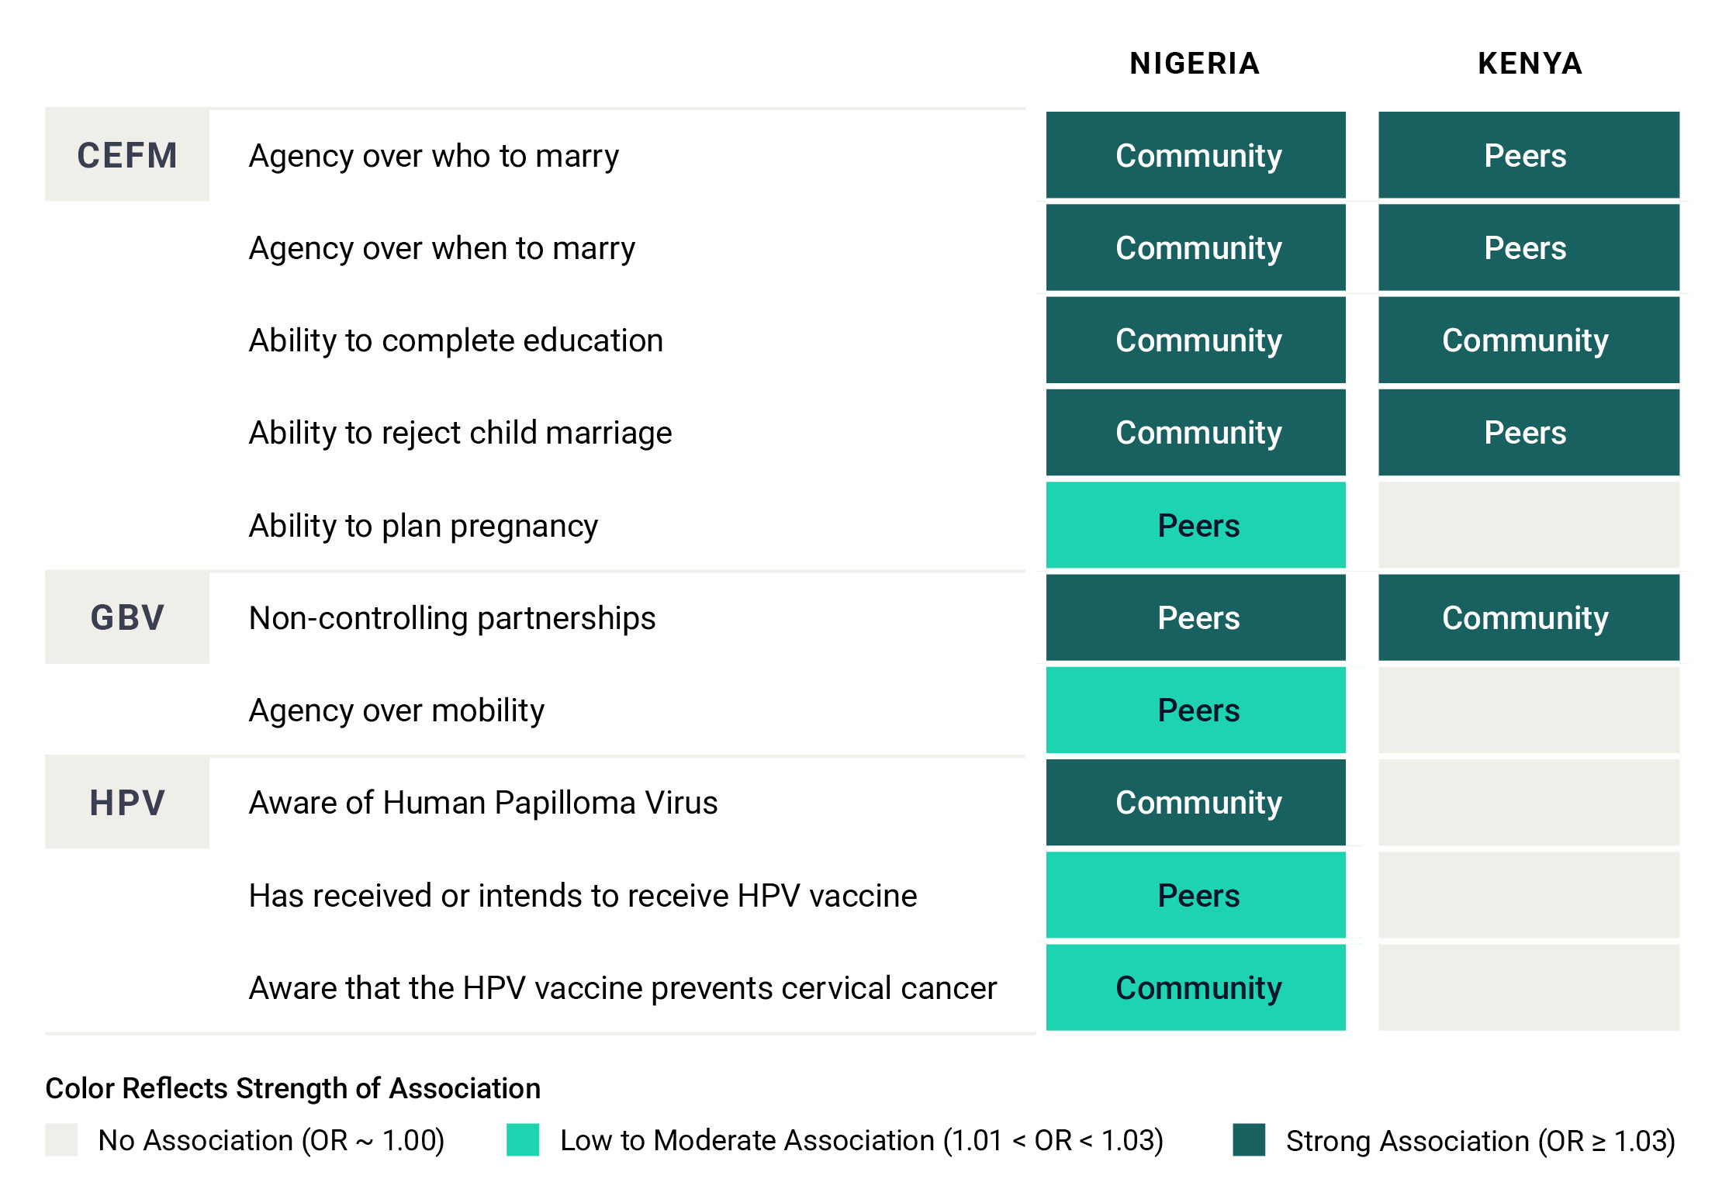Image resolution: width=1729 pixels, height=1196 pixels.
Task: Click the Strong Association dark teal legend swatch
Action: tap(1248, 1139)
